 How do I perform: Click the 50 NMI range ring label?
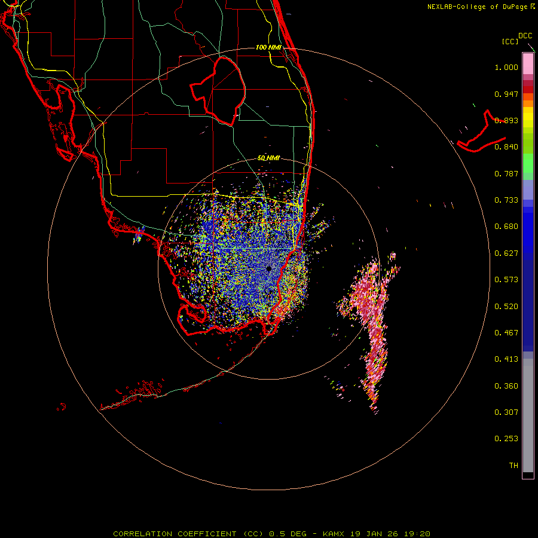(268, 158)
